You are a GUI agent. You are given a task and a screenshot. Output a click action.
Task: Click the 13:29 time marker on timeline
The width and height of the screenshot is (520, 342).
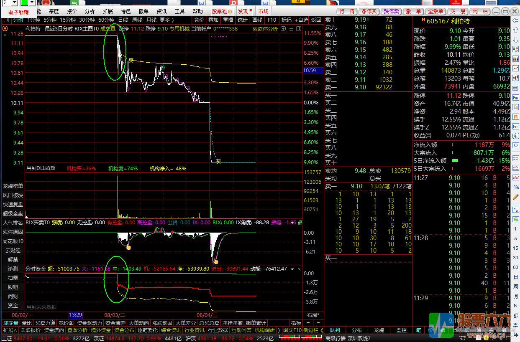(76, 315)
